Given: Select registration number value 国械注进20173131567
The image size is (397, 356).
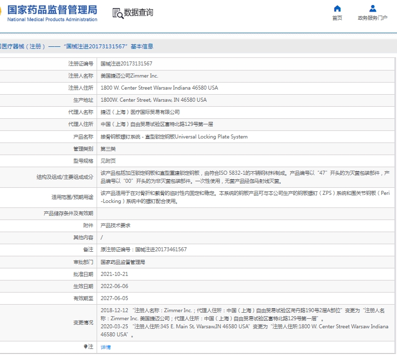Looking at the screenshot, I should [x=126, y=63].
